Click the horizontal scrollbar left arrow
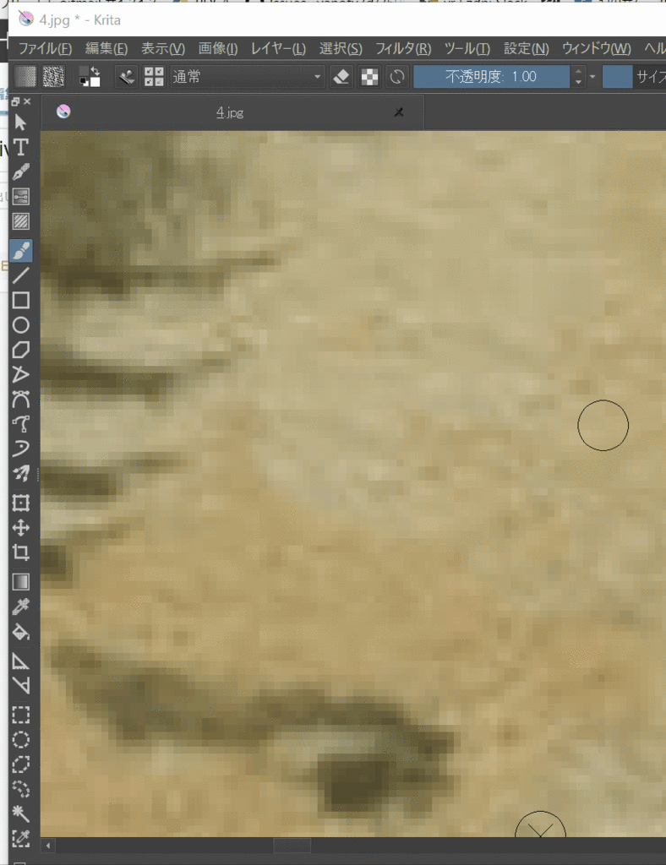666x865 pixels. click(x=48, y=845)
